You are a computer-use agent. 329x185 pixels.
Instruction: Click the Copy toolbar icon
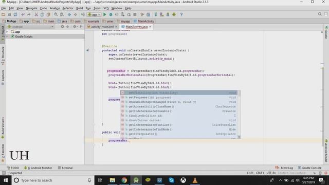pos(42,14)
